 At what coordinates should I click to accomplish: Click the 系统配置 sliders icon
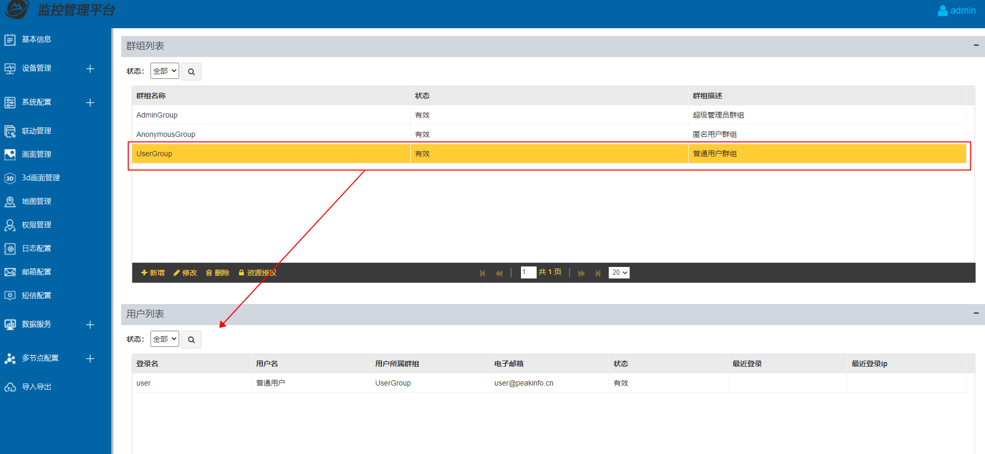click(10, 102)
